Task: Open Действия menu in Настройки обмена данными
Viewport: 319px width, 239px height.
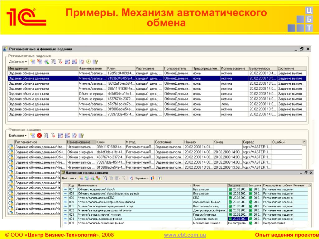Action: point(69,178)
